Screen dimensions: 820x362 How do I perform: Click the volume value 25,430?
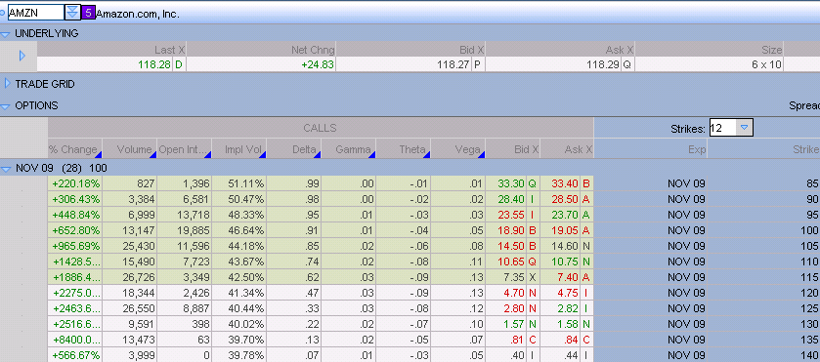[x=138, y=246]
